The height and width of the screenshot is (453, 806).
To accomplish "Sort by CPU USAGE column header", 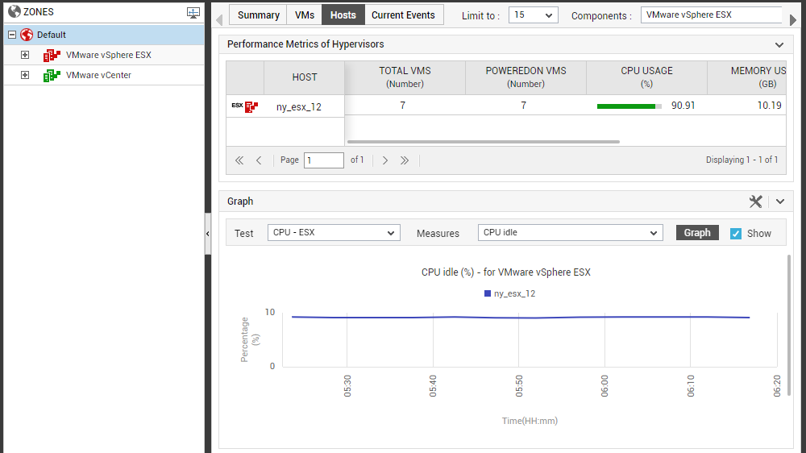I will (646, 77).
